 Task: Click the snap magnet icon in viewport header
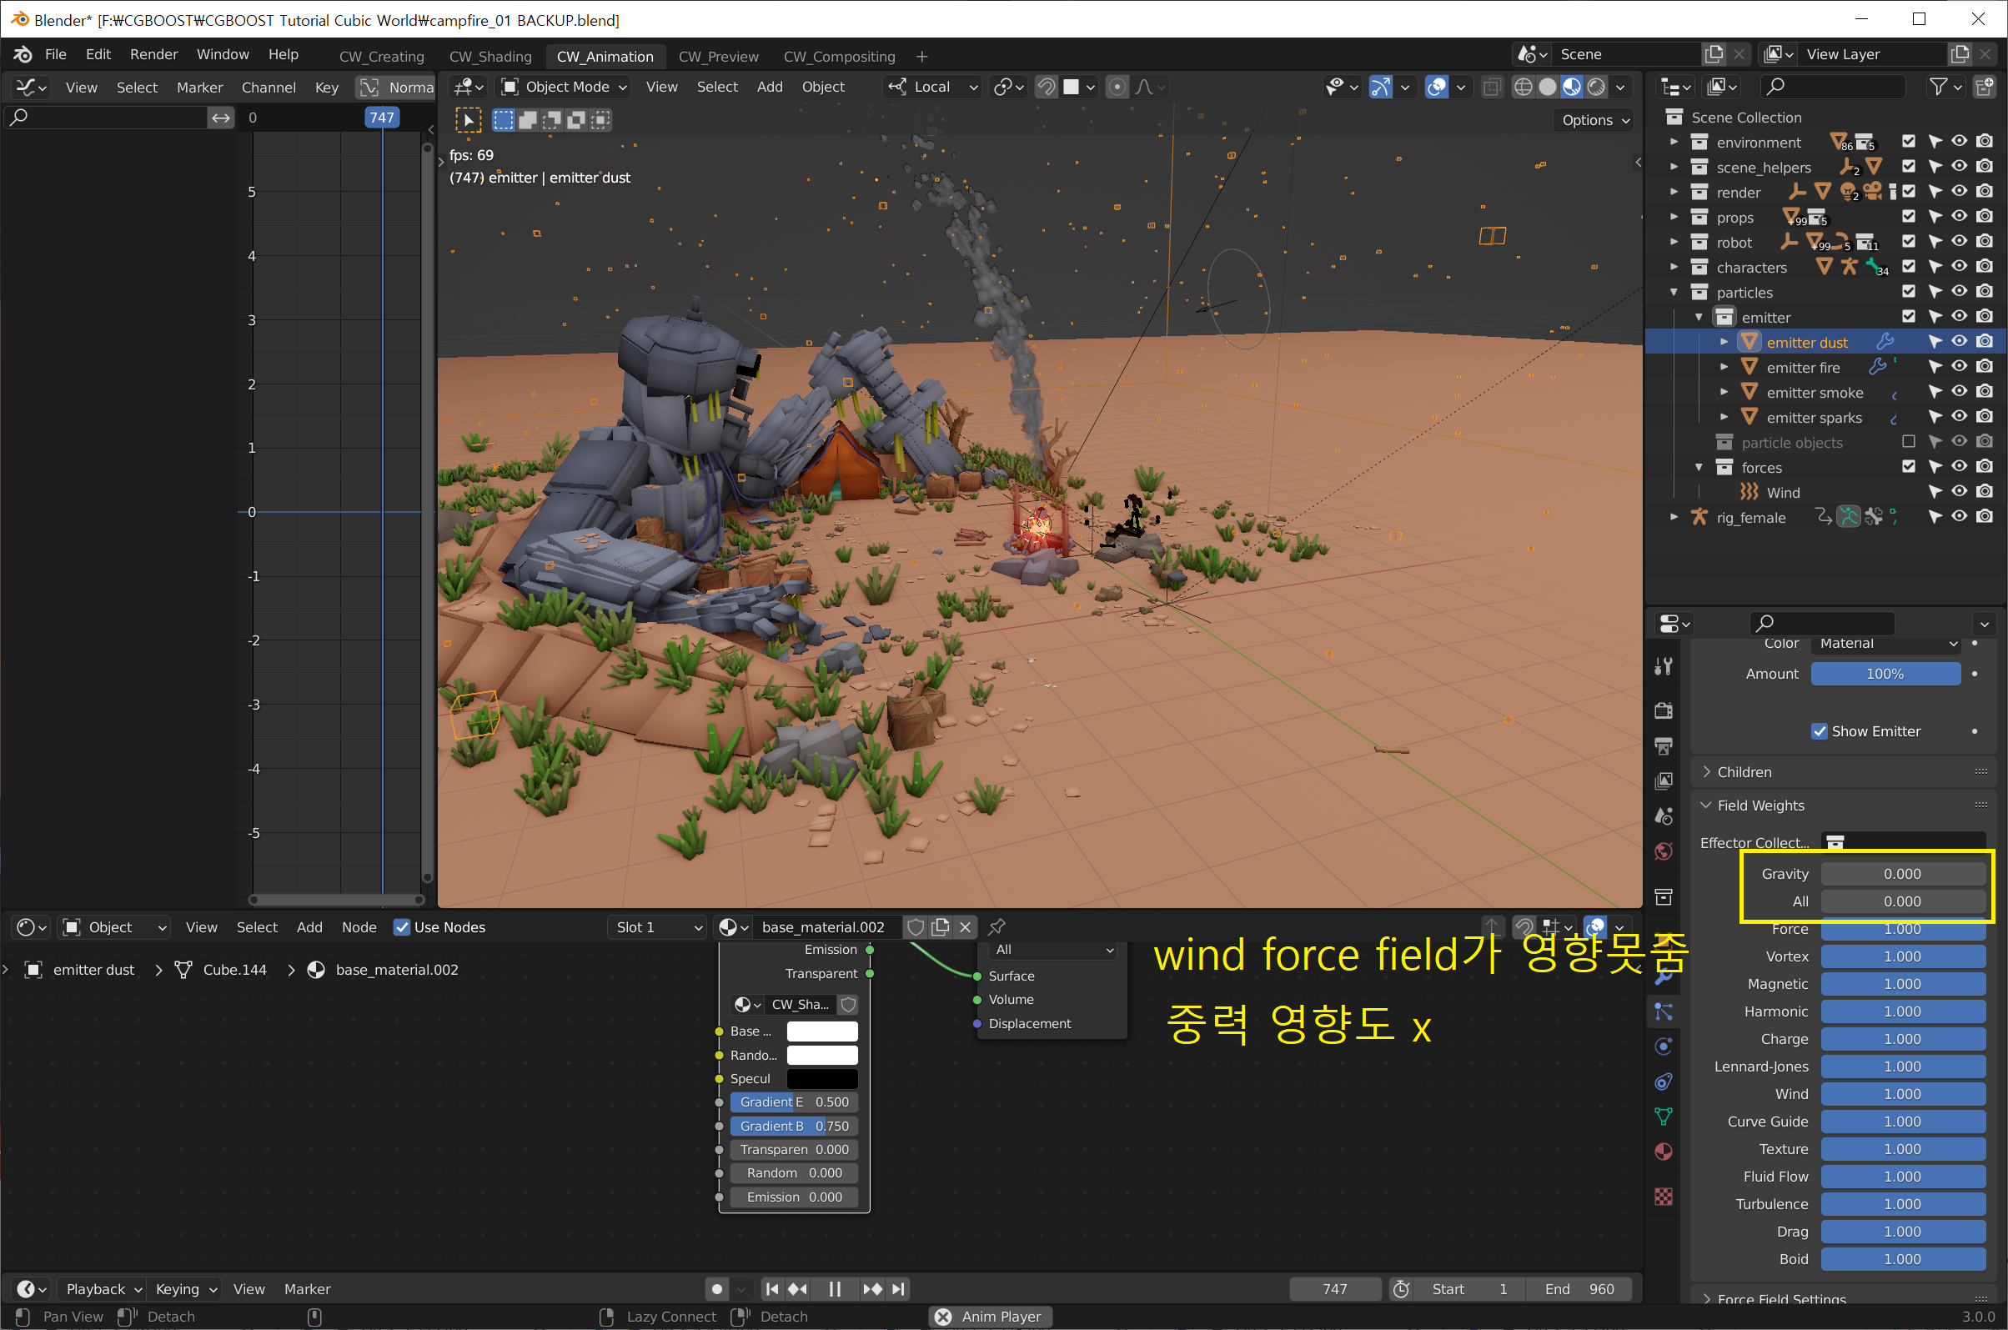(1046, 87)
